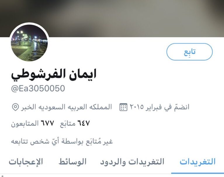Follow the account with the تابع button
The width and height of the screenshot is (224, 177).
(190, 52)
